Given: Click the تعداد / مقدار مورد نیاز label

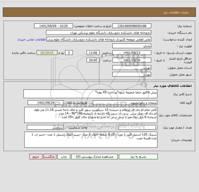Looking at the screenshot, I should [177, 128].
